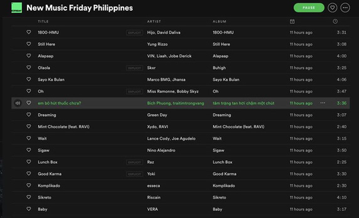359x218 pixels.
Task: Click the heart icon for Sikreto
Action: click(29, 197)
